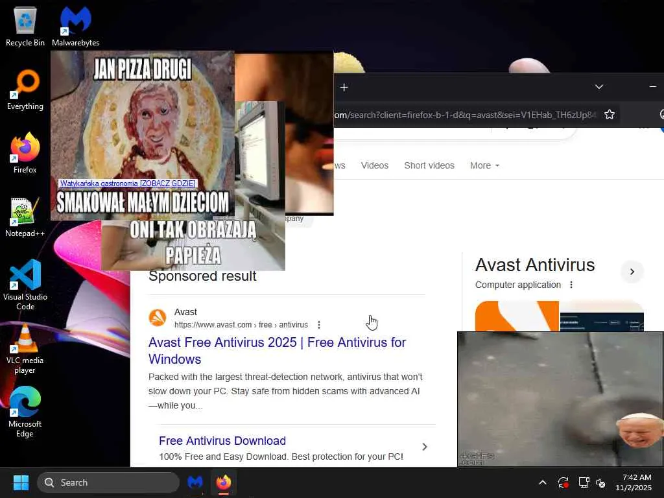Show hidden system tray icons
Image resolution: width=664 pixels, height=498 pixels.
point(543,482)
